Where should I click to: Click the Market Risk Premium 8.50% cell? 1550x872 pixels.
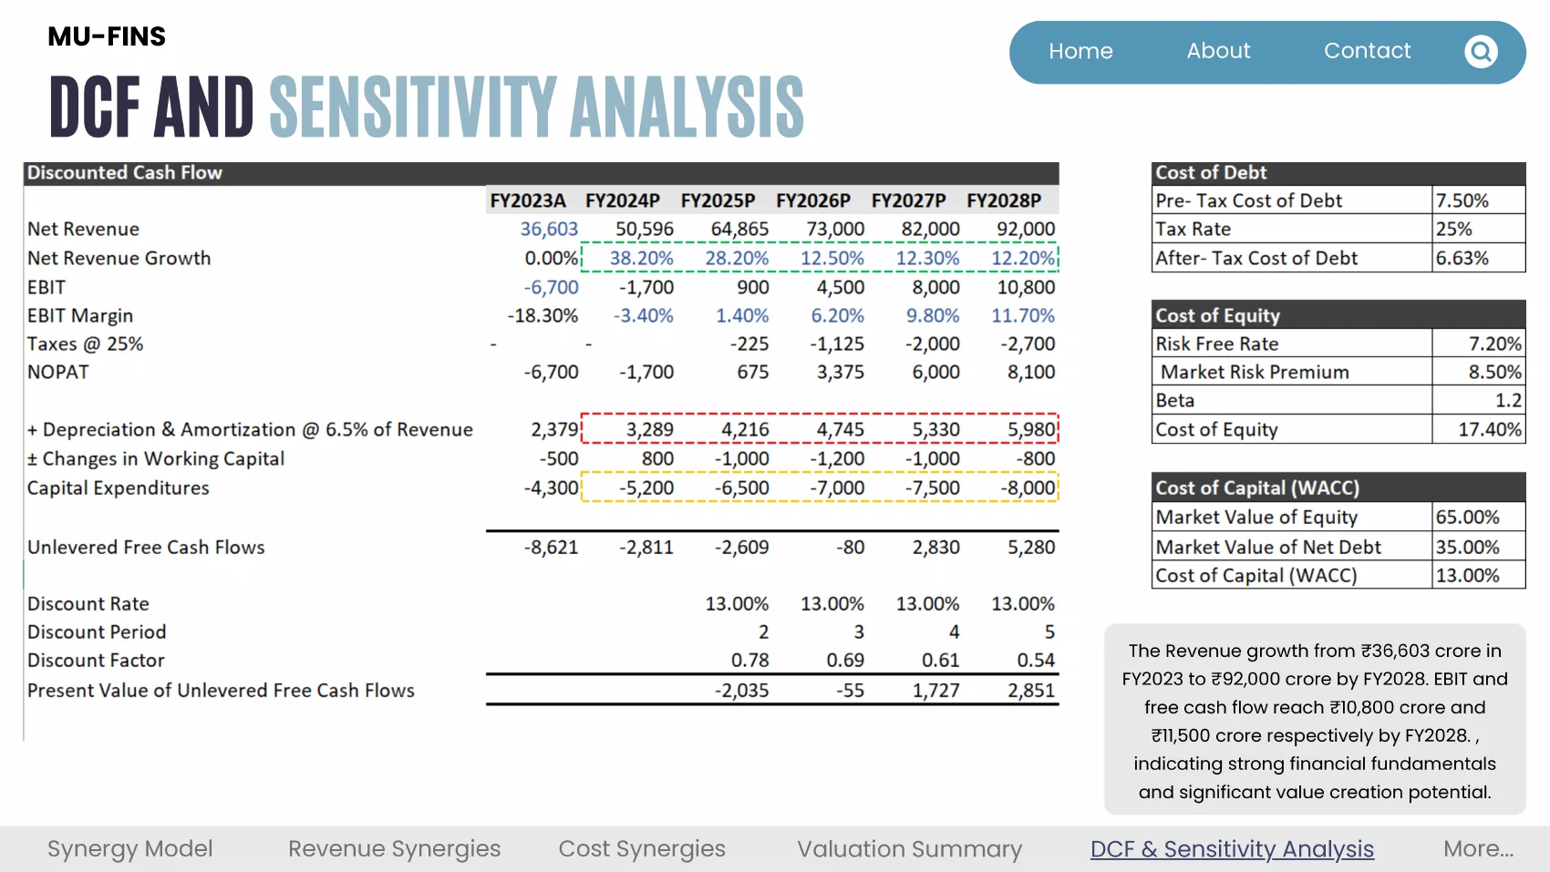point(1478,372)
